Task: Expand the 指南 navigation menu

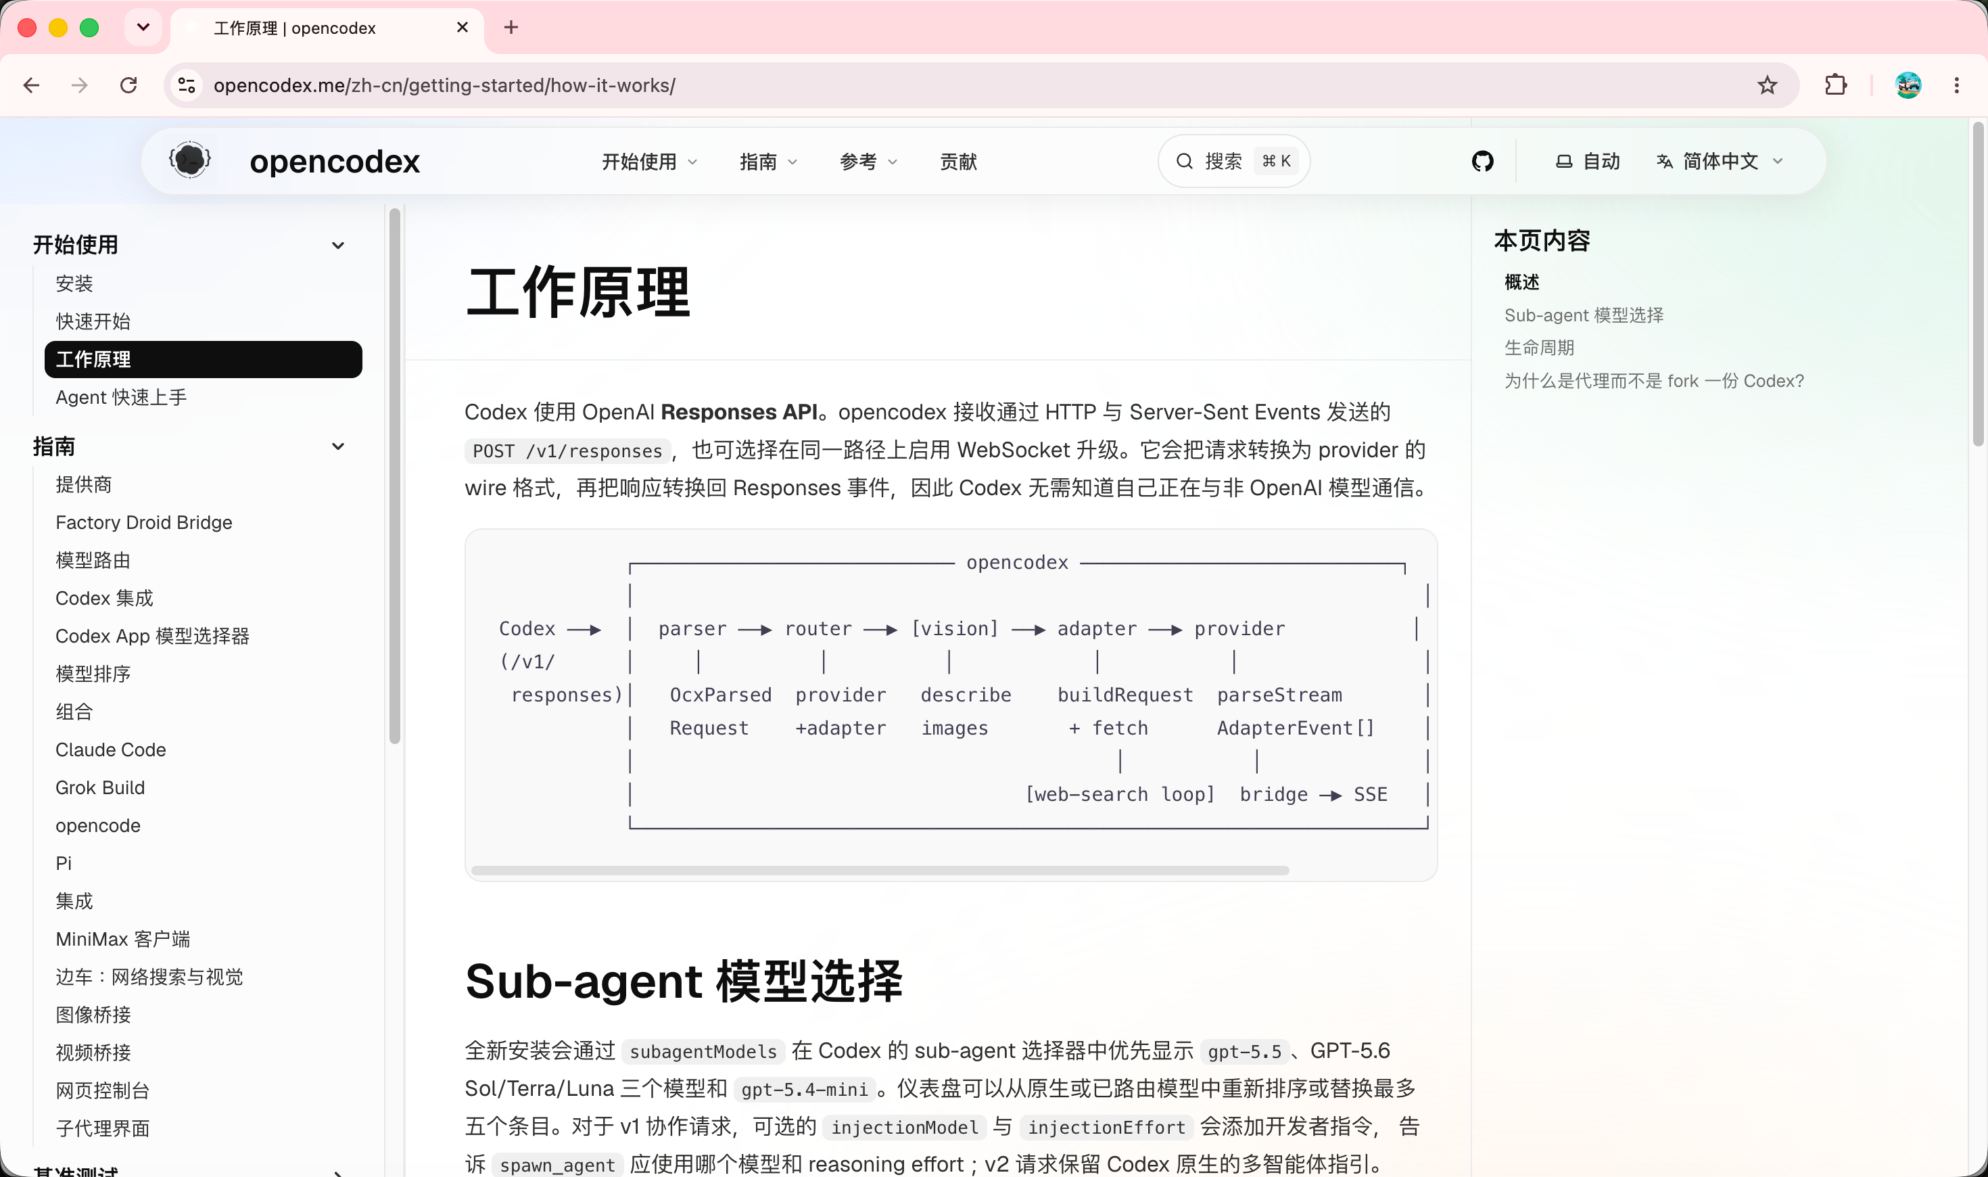Action: [x=768, y=162]
